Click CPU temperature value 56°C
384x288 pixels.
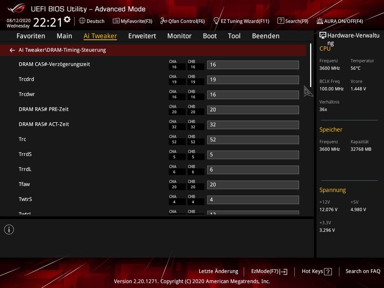355,68
